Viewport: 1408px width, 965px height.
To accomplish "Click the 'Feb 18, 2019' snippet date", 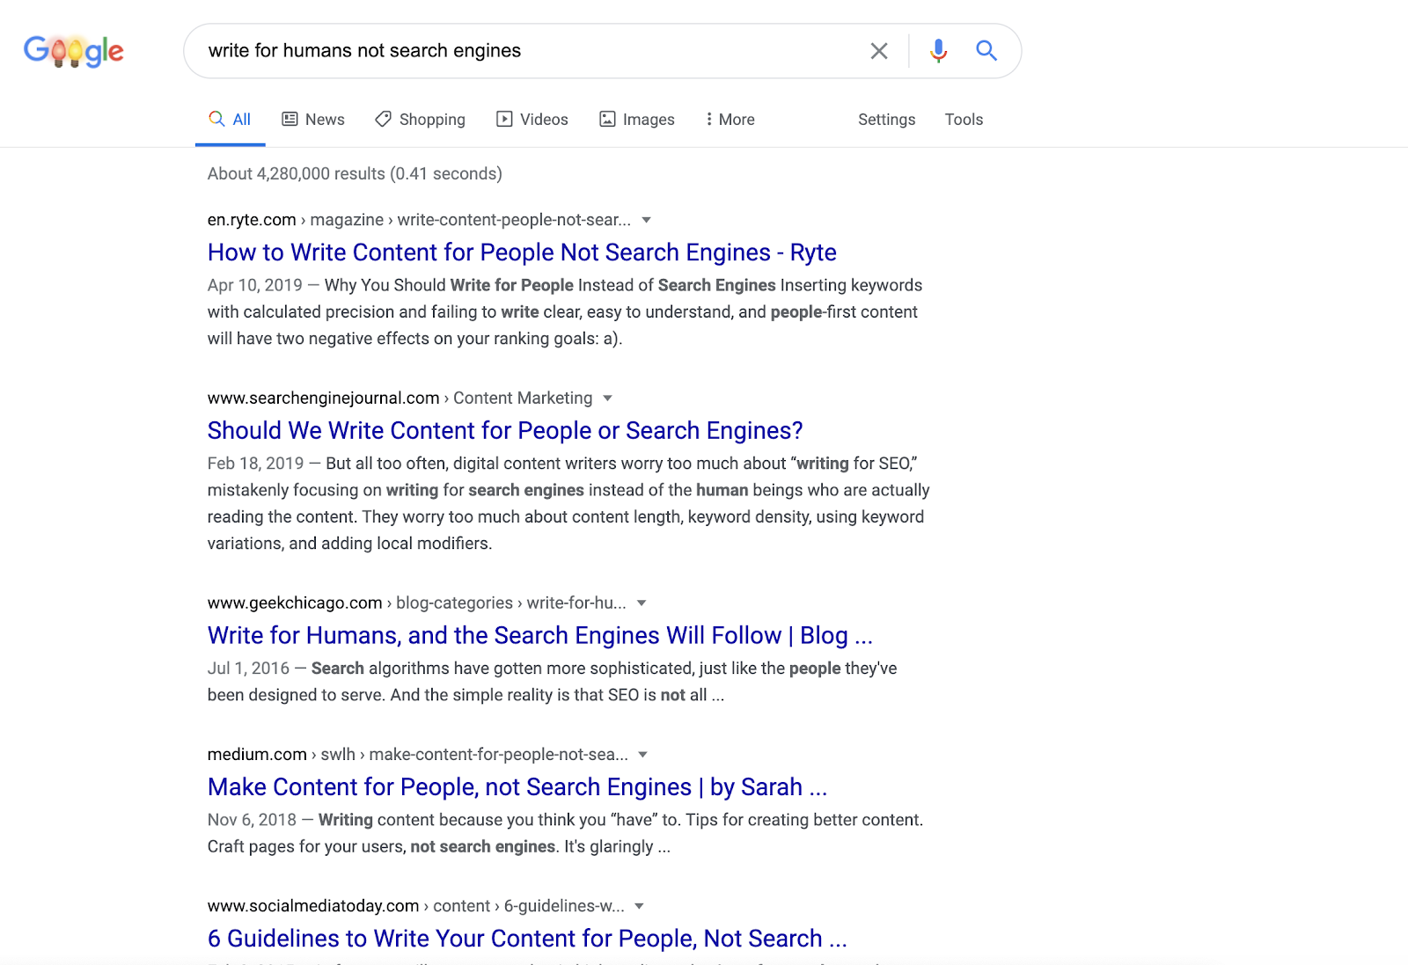I will (x=255, y=464).
